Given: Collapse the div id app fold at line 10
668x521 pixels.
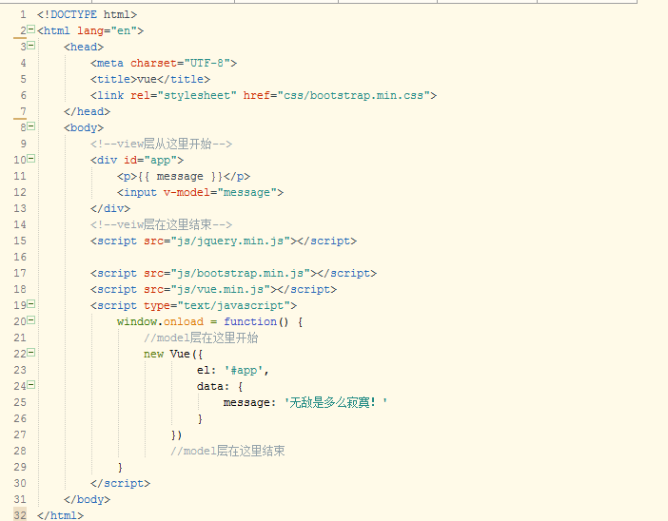Looking at the screenshot, I should [x=31, y=159].
